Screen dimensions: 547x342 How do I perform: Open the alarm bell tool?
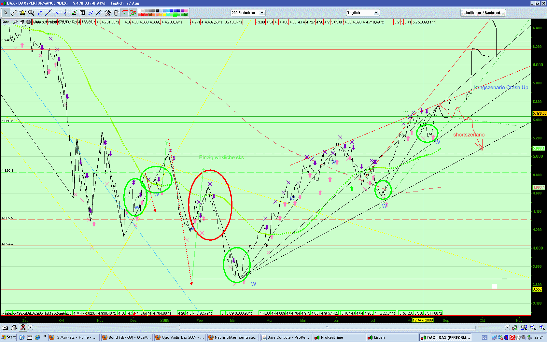pos(22,13)
